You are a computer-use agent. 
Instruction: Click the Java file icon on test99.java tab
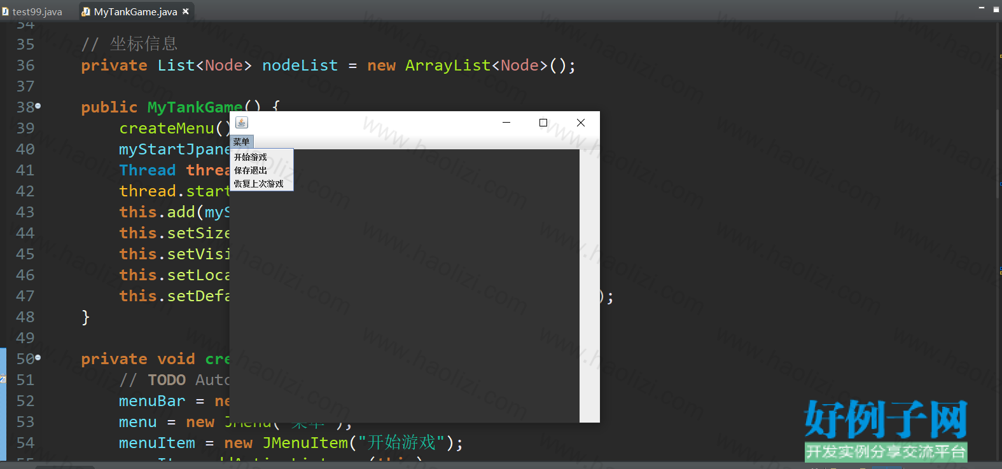5,11
